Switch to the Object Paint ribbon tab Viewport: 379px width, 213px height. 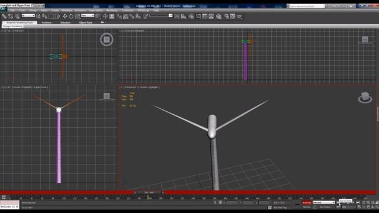click(x=86, y=22)
